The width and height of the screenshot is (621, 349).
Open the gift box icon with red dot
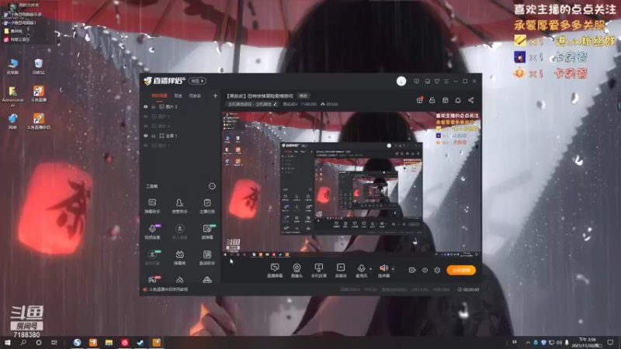(x=419, y=100)
